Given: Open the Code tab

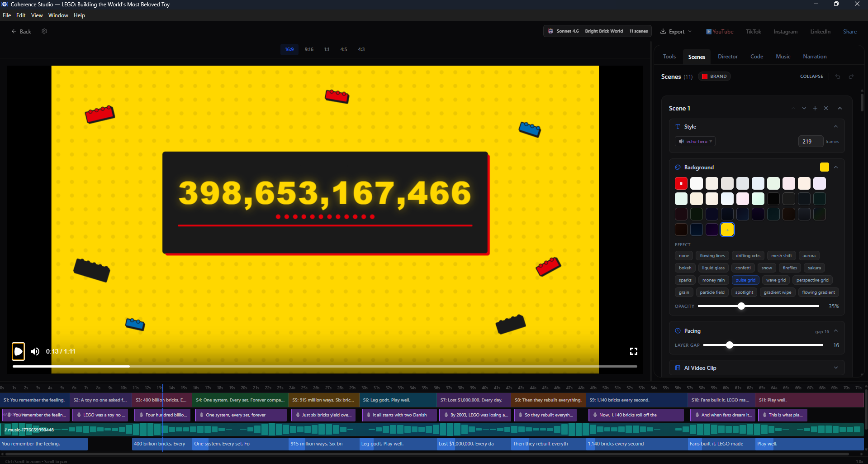Looking at the screenshot, I should click(756, 57).
